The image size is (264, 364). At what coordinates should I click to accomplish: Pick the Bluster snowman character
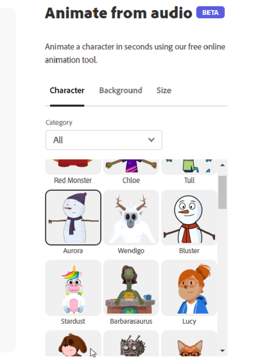(x=189, y=218)
